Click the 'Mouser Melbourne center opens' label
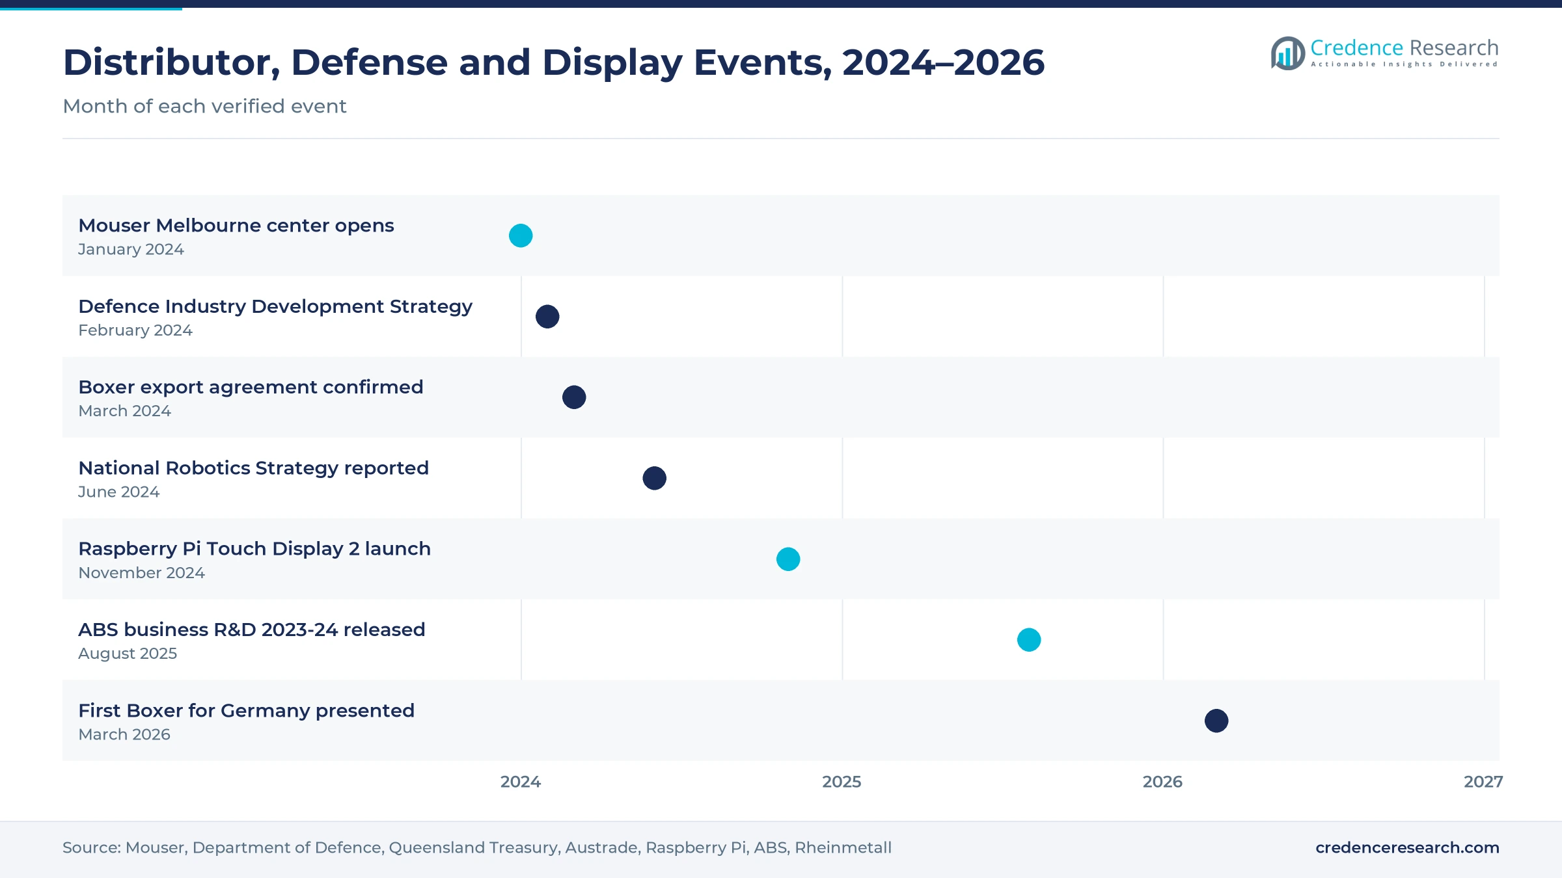This screenshot has height=878, width=1562. point(236,226)
